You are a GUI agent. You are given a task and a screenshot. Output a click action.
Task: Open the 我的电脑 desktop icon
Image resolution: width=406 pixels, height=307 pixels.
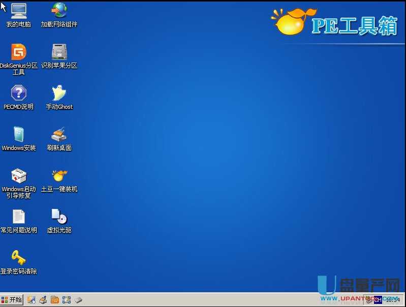pyautogui.click(x=18, y=11)
